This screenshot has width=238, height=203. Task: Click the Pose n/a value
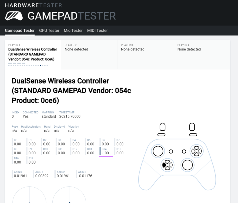pos(14,131)
